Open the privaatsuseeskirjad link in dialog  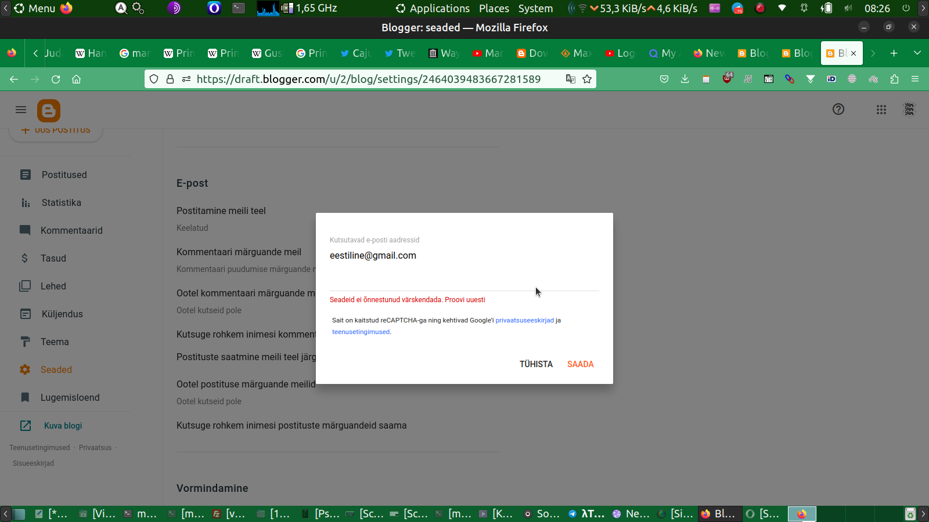pos(524,320)
